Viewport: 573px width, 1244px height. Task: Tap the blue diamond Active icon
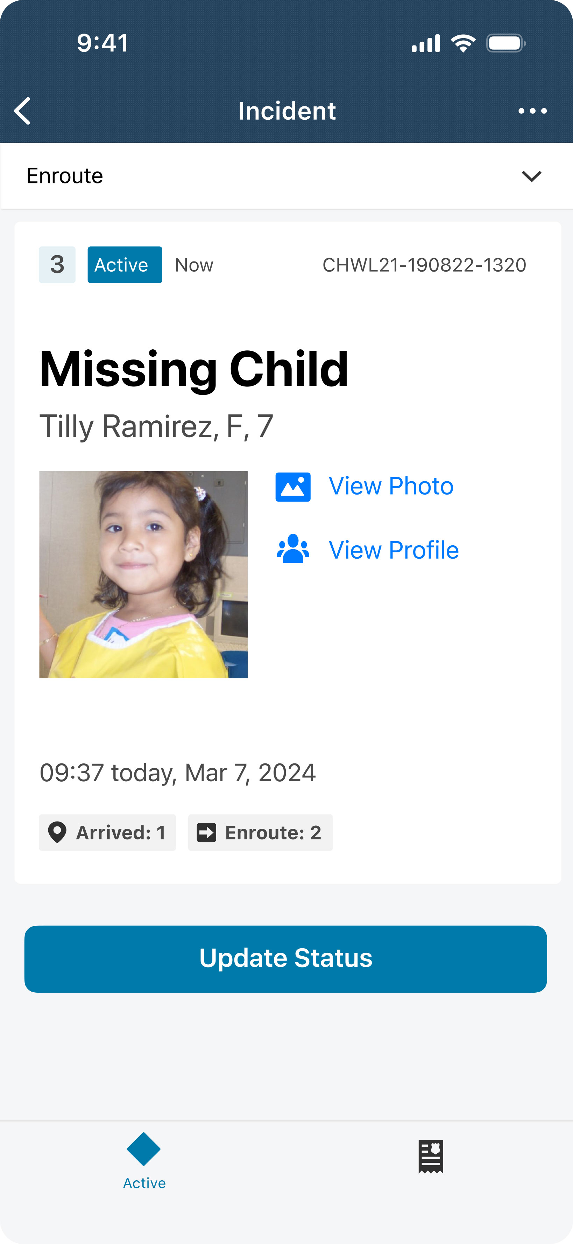(143, 1149)
